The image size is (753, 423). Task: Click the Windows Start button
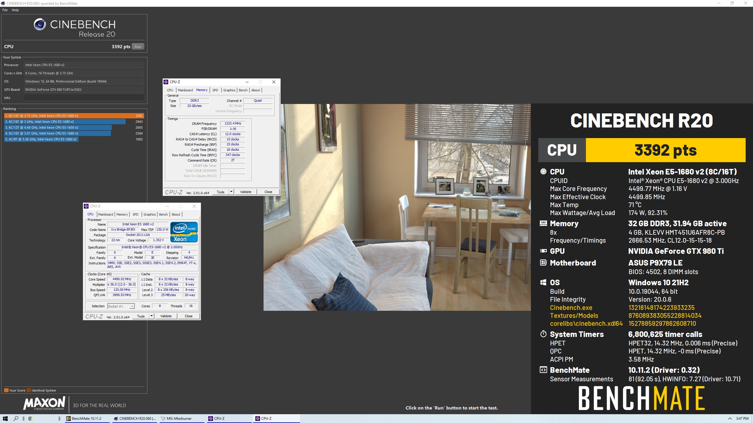coord(5,419)
